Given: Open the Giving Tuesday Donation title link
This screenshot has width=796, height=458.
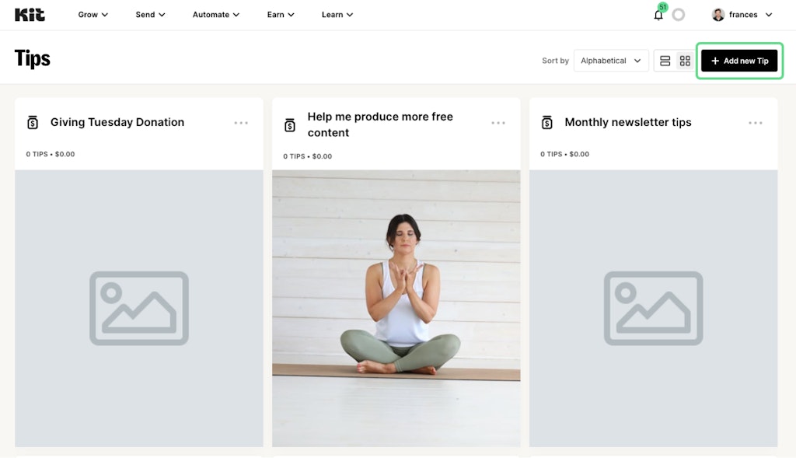Looking at the screenshot, I should tap(117, 122).
